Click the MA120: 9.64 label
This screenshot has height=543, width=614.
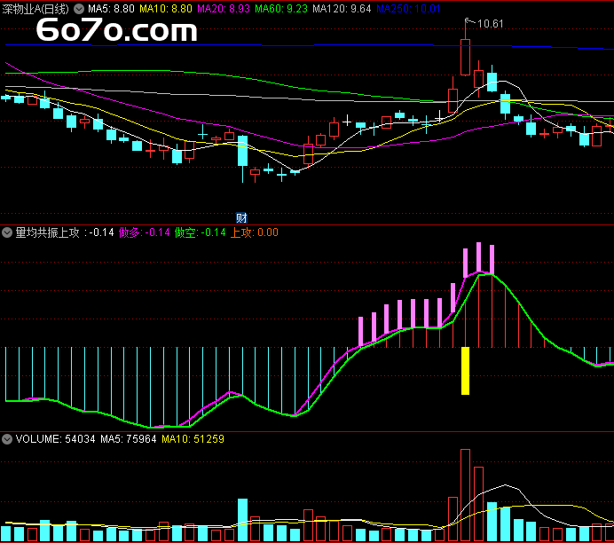342,9
